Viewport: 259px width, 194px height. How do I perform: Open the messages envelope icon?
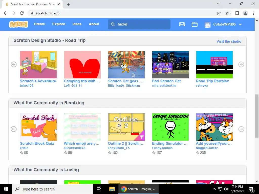pos(182,25)
